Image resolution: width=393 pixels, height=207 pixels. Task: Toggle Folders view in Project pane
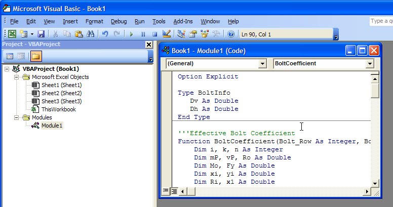(36, 56)
